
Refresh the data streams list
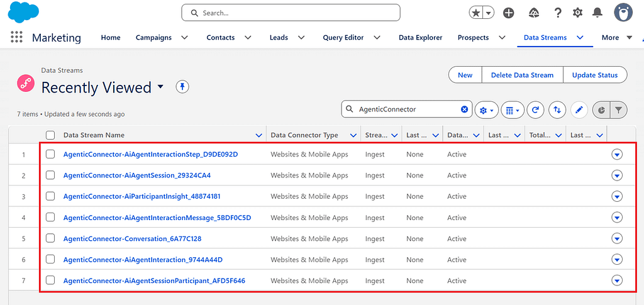pyautogui.click(x=536, y=110)
